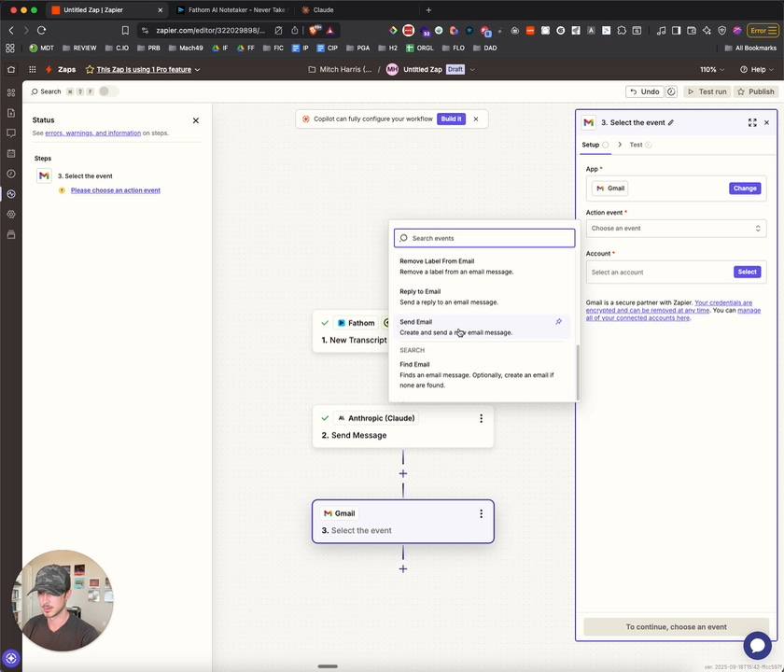784x672 pixels.
Task: Reload the browser page
Action: coord(41,31)
